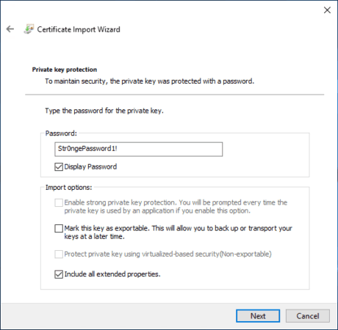Go back using the back arrow
338x330 pixels.
10,29
